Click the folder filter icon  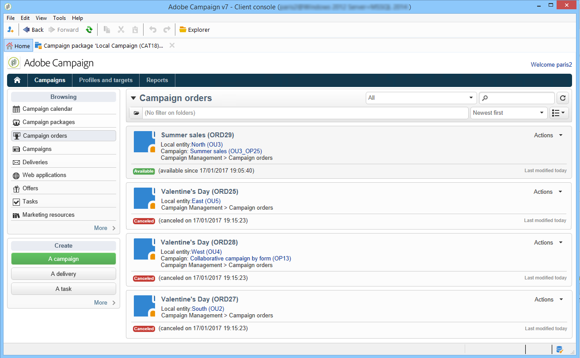tap(136, 113)
